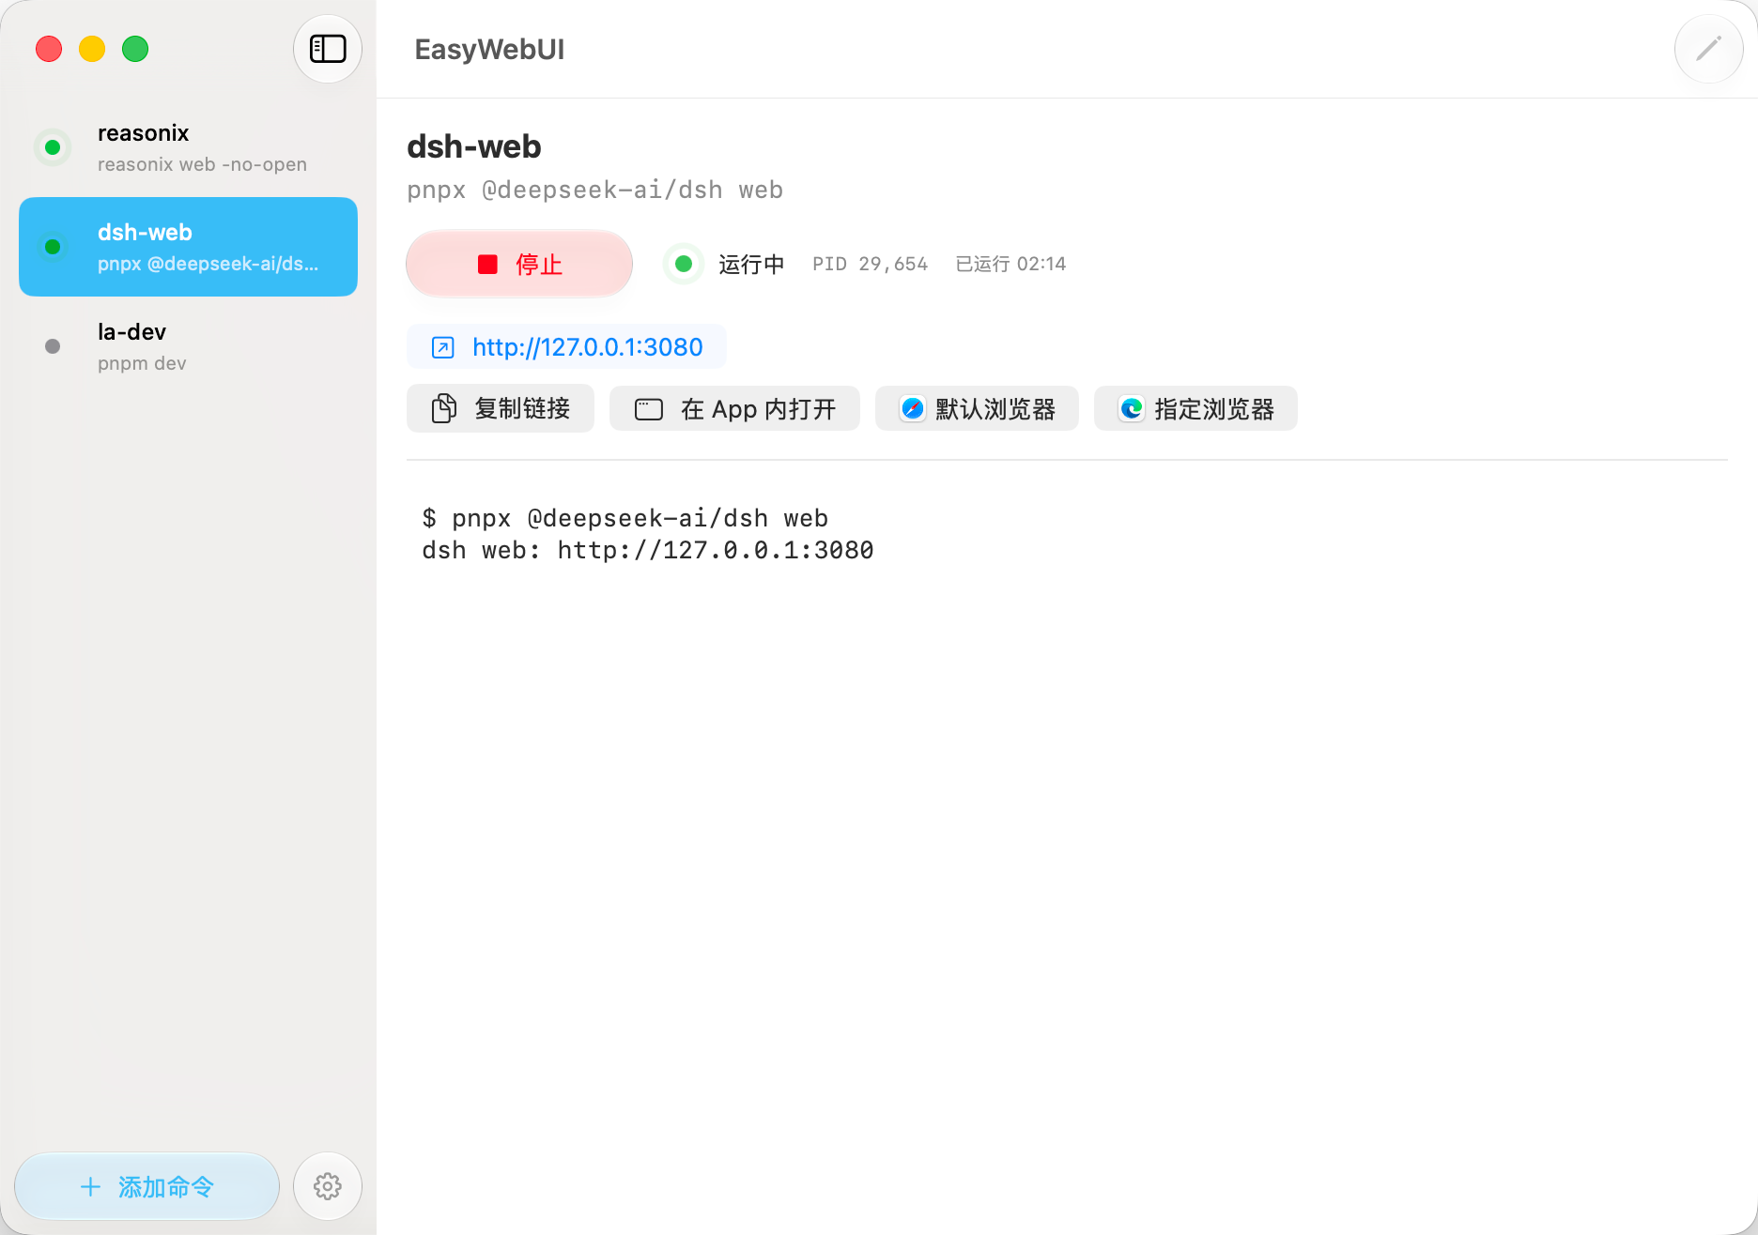Open http://127.0.0.1:3080 link
This screenshot has width=1758, height=1235.
click(566, 347)
